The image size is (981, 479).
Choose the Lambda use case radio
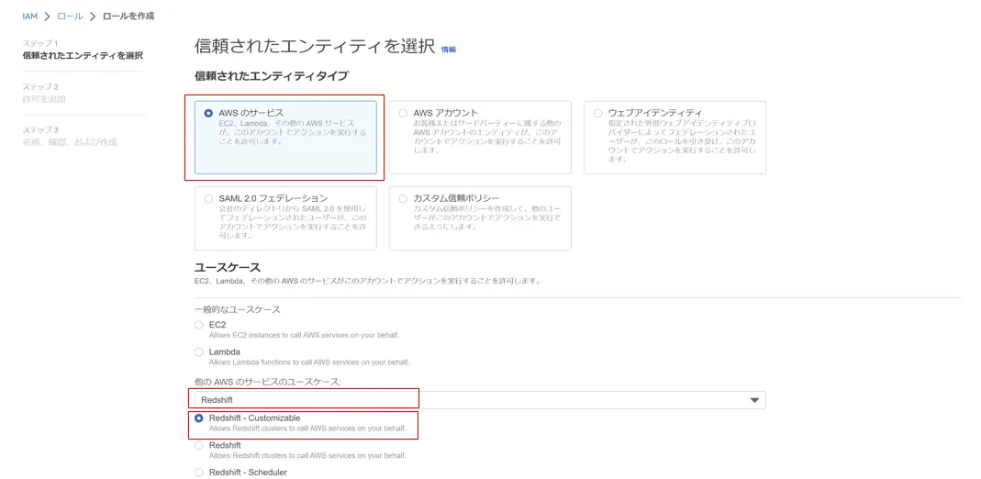(199, 352)
